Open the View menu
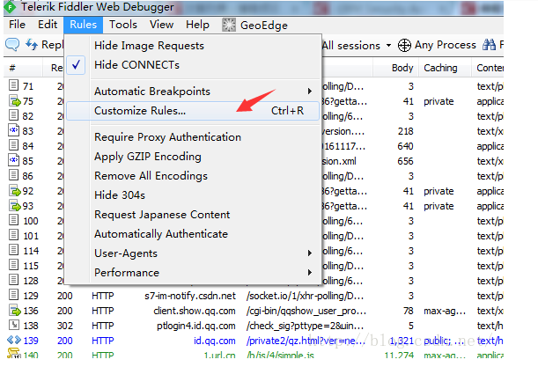This screenshot has height=389, width=538. 162,25
